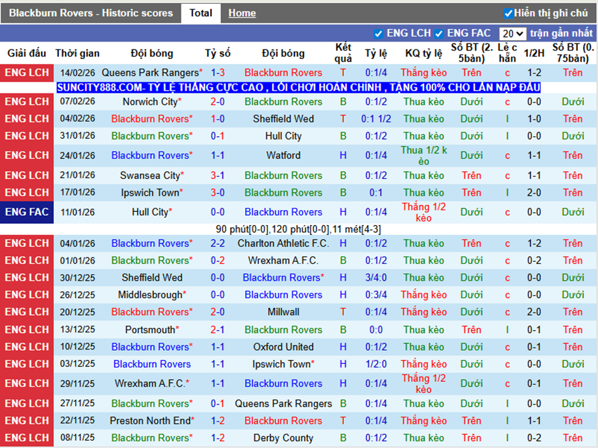Viewport: 598px width, 448px height.
Task: Click the Watford team name
Action: pyautogui.click(x=283, y=156)
